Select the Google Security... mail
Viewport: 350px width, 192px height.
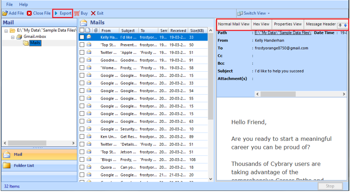143,129
